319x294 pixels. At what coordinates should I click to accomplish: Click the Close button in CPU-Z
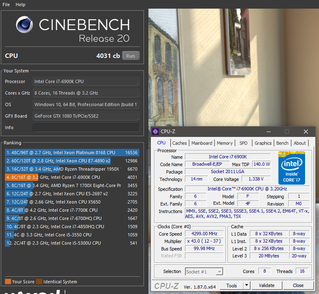click(298, 285)
